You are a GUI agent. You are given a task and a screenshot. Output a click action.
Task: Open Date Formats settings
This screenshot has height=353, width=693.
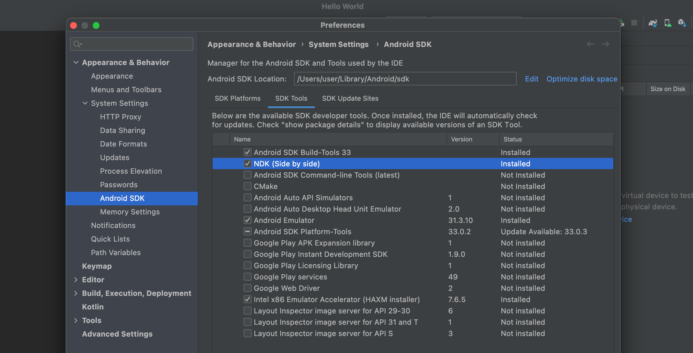coord(124,144)
